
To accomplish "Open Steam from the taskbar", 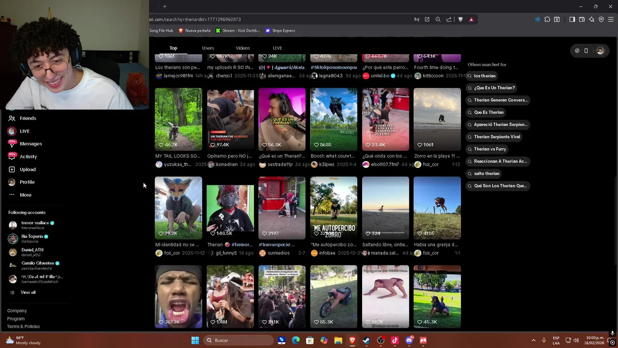I will click(366, 340).
